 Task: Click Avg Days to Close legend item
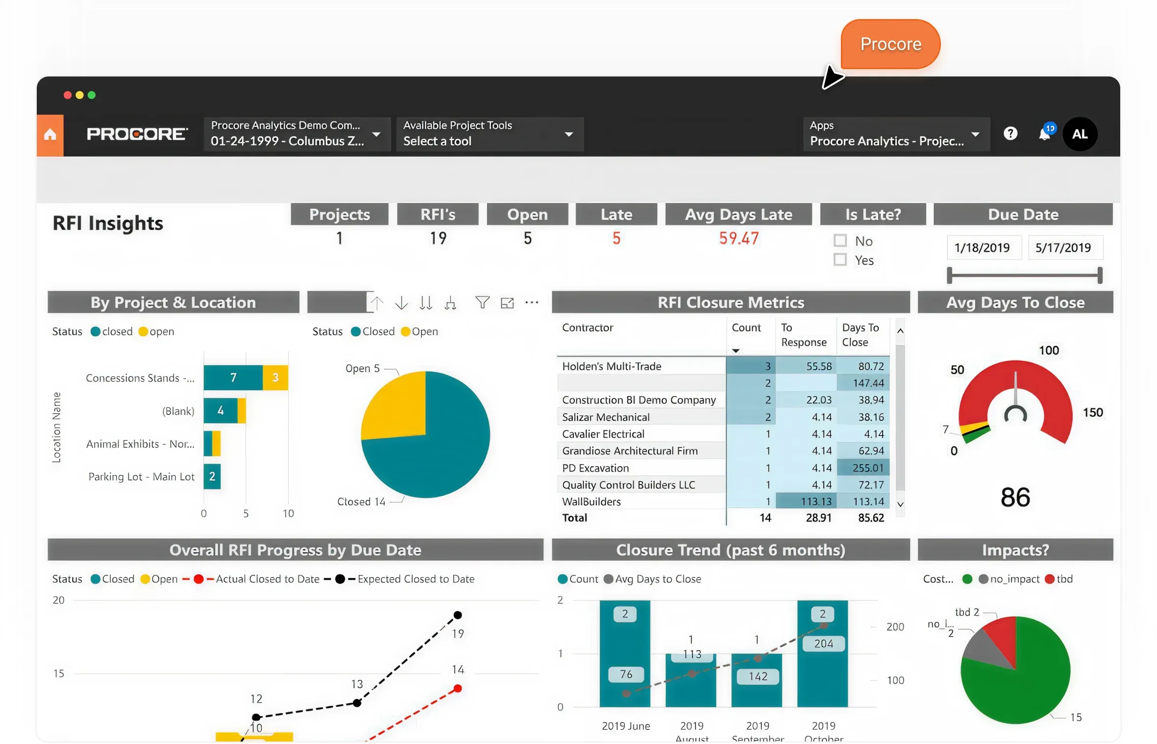652,579
